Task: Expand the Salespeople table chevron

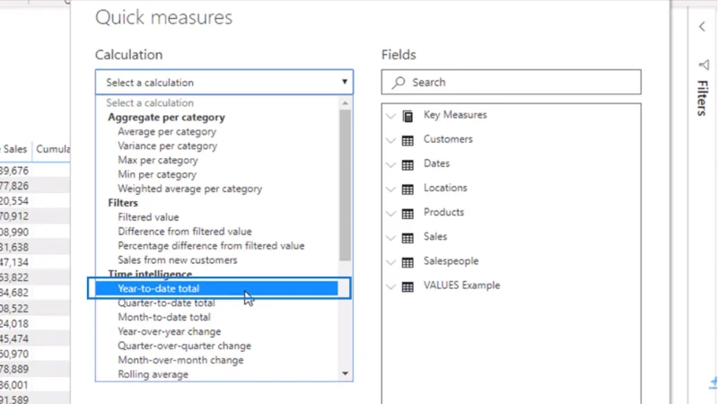Action: click(390, 262)
